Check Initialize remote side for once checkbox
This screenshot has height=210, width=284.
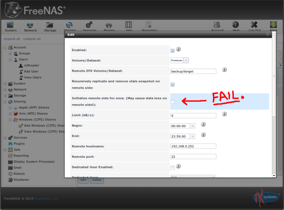coord(173,101)
